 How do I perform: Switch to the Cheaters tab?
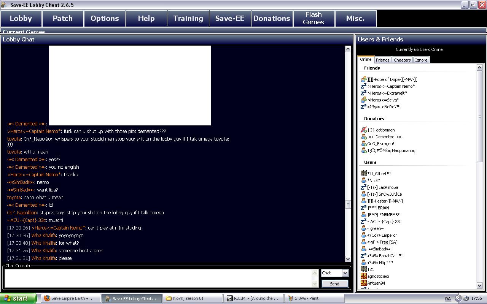click(x=402, y=60)
